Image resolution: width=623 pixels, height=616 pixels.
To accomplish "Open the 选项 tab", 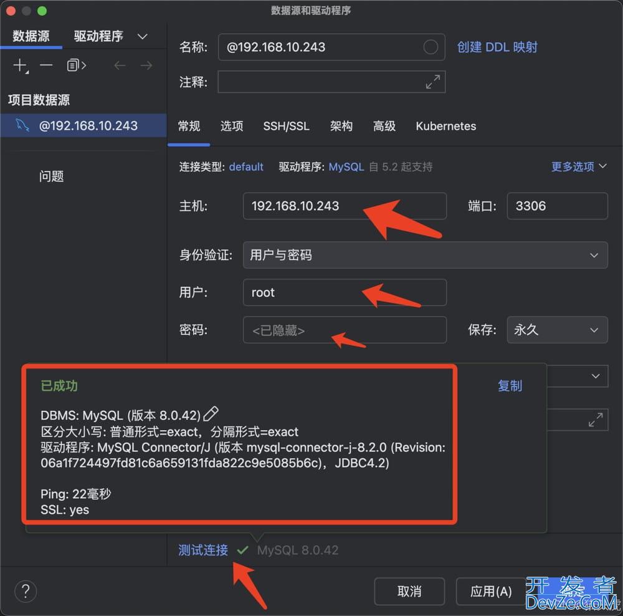I will pyautogui.click(x=232, y=126).
